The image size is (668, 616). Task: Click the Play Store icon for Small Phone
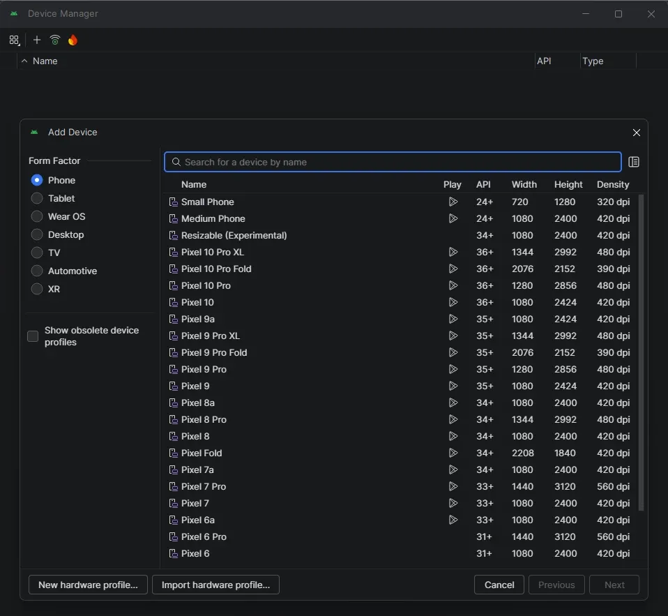pyautogui.click(x=453, y=202)
